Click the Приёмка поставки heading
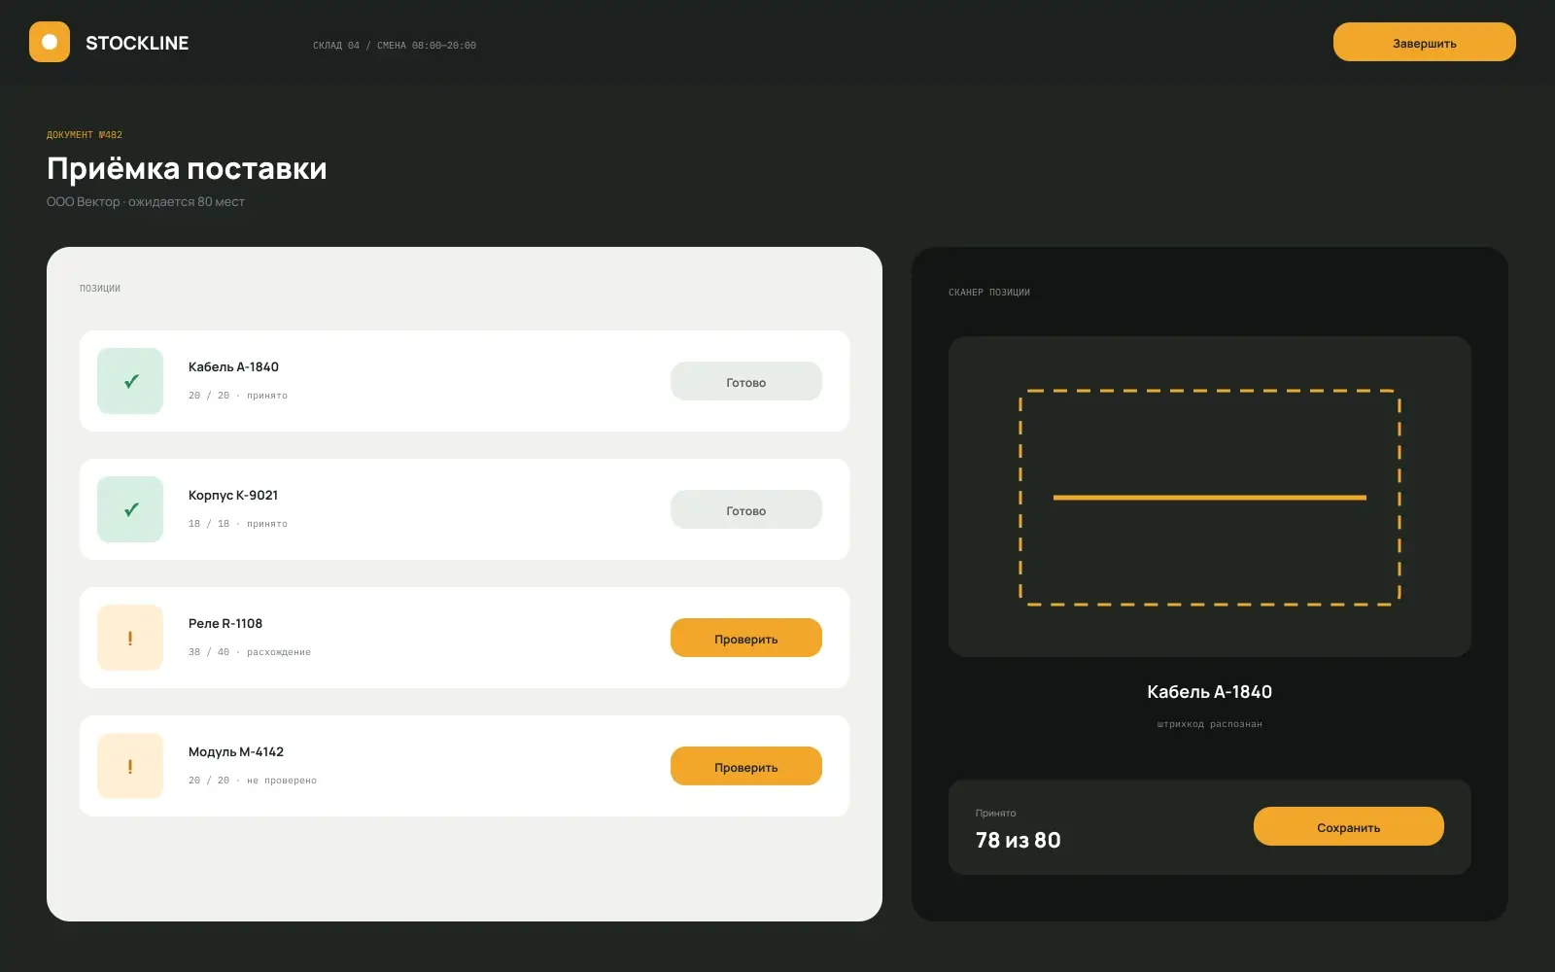This screenshot has height=972, width=1555. 187,168
